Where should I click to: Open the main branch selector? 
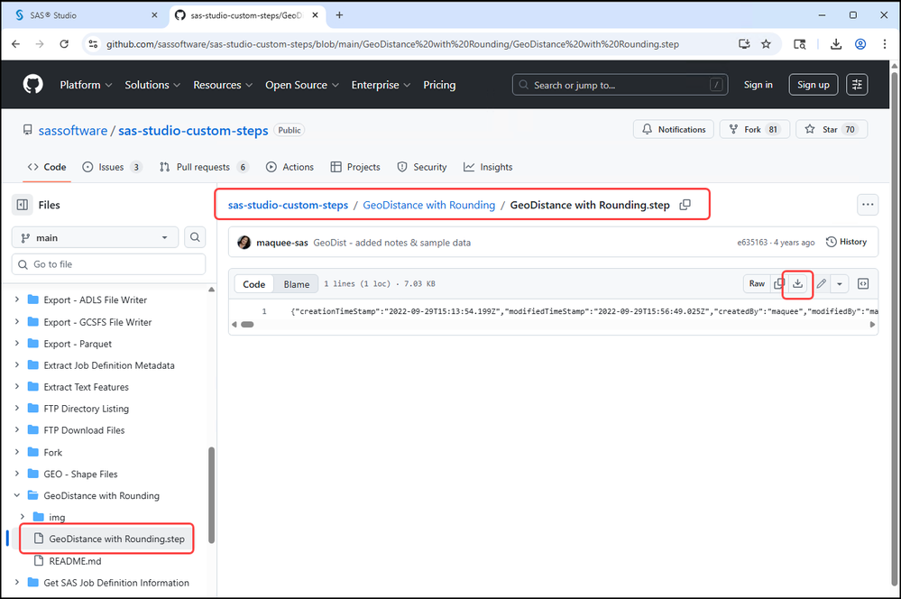click(95, 237)
